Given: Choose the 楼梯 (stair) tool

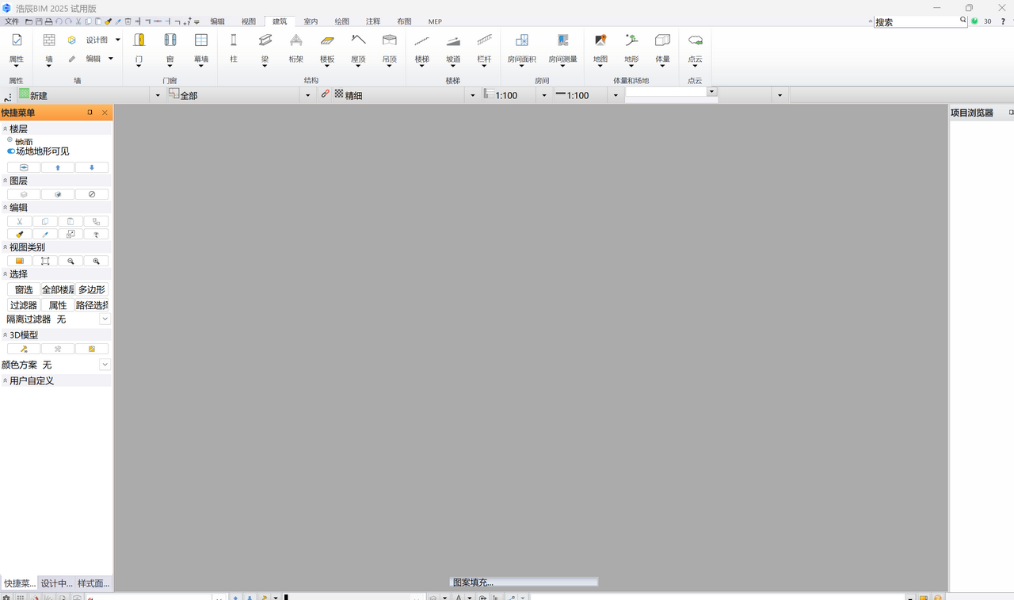Looking at the screenshot, I should 421,40.
